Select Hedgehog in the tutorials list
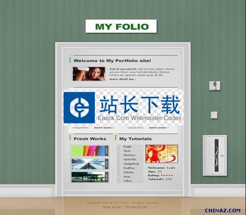 pyautogui.click(x=131, y=164)
